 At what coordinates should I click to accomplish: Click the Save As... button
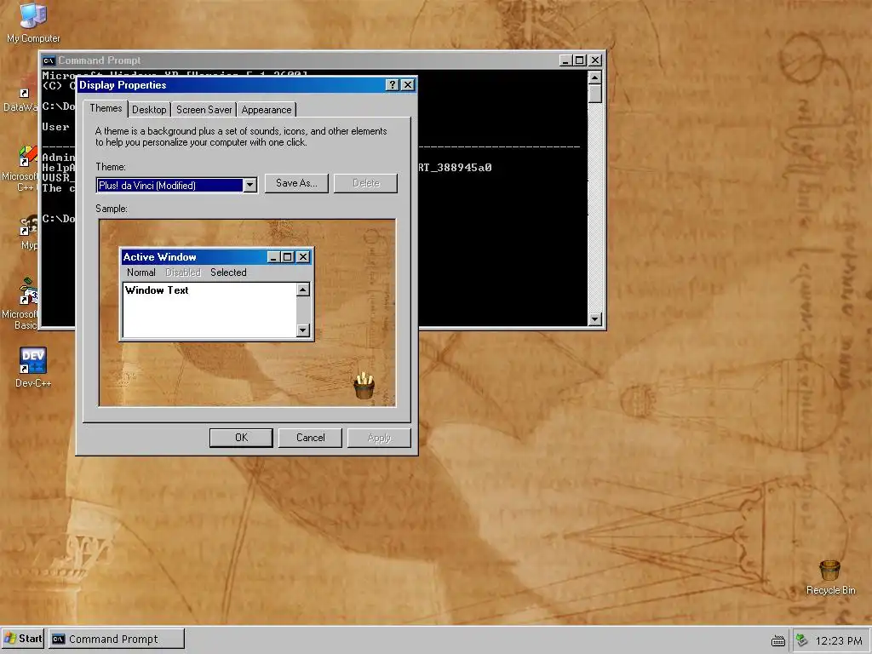pyautogui.click(x=296, y=183)
